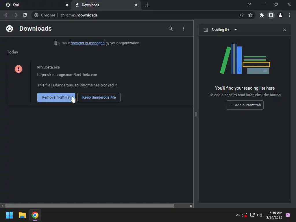Reload the downloads page

click(x=25, y=15)
